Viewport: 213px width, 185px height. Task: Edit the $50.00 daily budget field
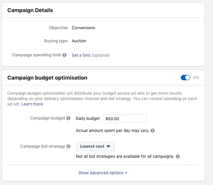125,119
